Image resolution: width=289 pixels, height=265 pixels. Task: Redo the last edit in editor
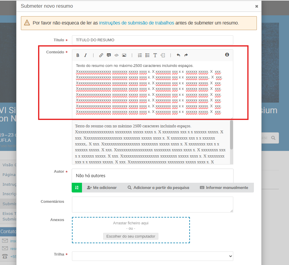186,55
